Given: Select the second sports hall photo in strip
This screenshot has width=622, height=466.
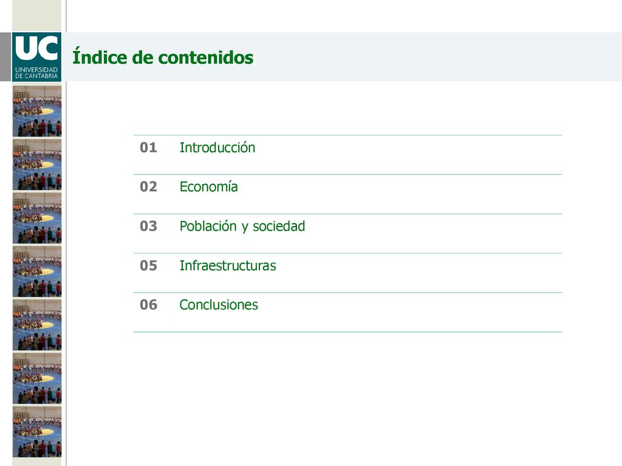Looking at the screenshot, I should [x=37, y=165].
